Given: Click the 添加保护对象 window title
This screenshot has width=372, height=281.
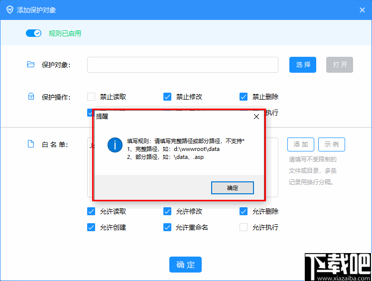Looking at the screenshot, I should pos(36,10).
